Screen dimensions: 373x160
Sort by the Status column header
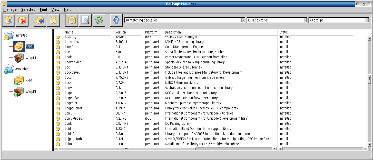tap(284, 32)
